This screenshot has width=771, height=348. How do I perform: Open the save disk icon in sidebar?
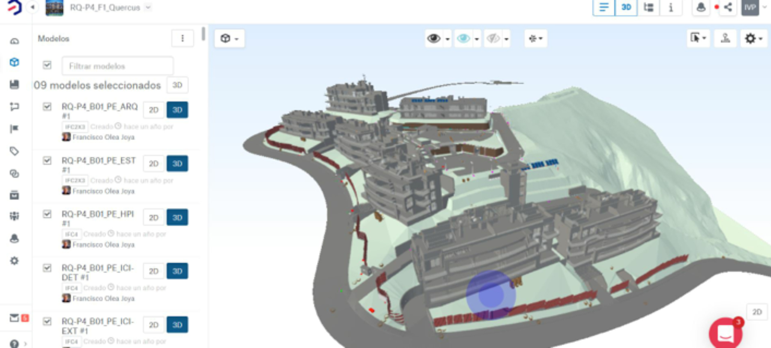click(x=15, y=84)
